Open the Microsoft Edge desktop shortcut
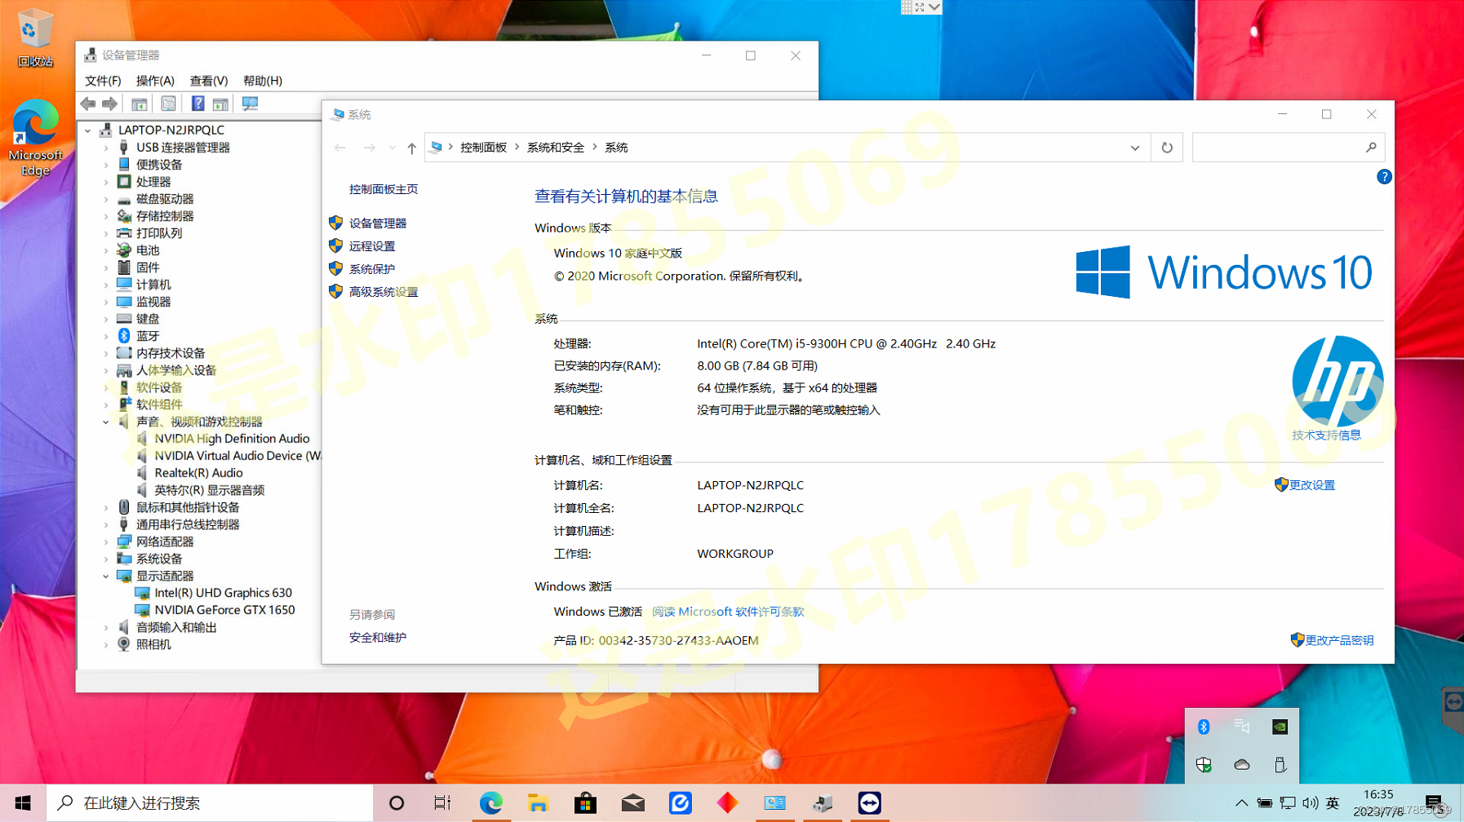The height and width of the screenshot is (822, 1464). point(35,138)
